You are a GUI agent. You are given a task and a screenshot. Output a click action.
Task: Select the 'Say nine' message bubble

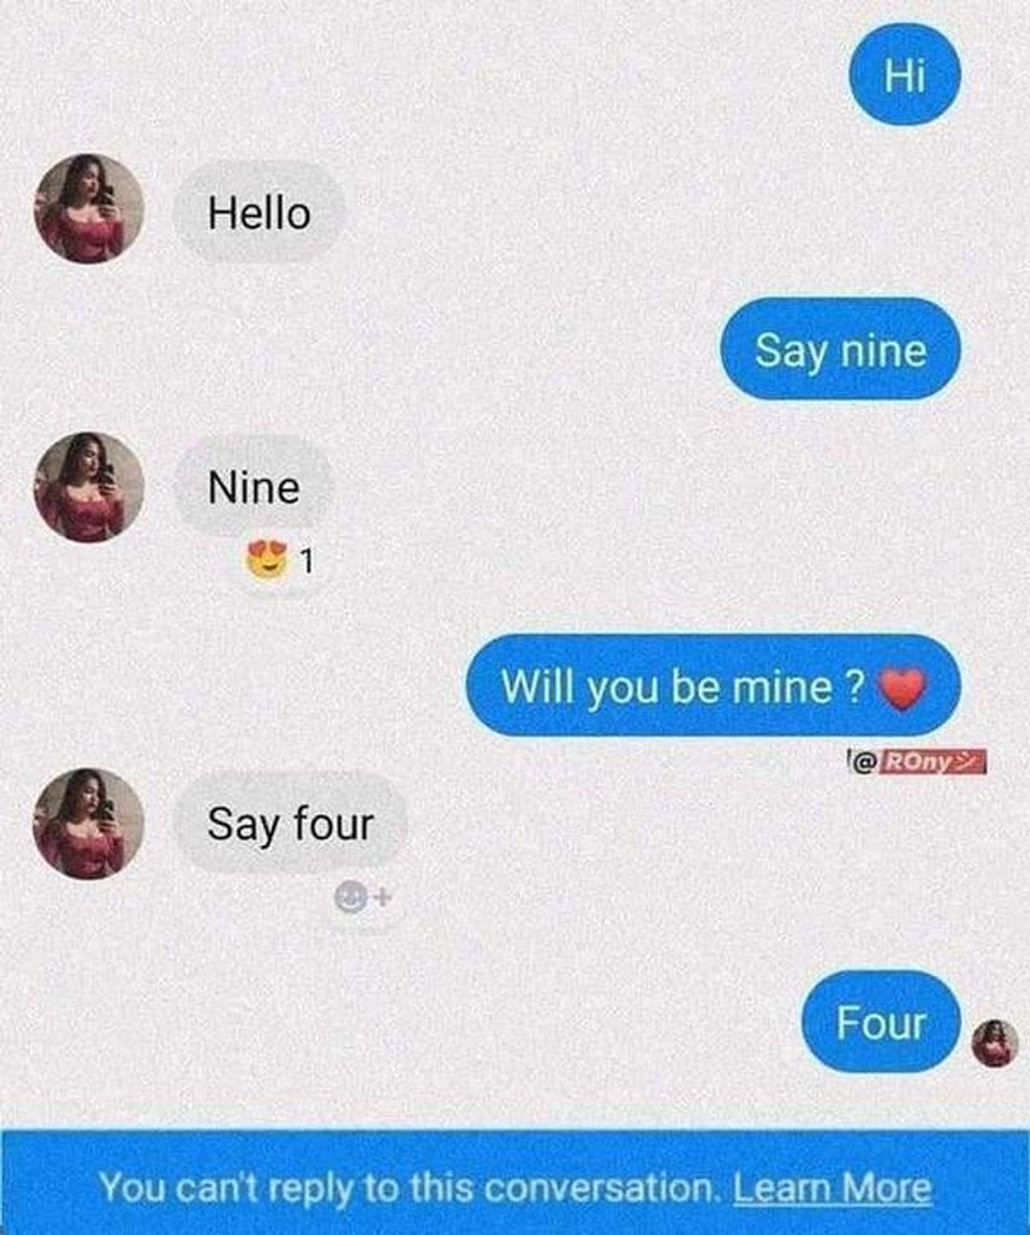[840, 350]
